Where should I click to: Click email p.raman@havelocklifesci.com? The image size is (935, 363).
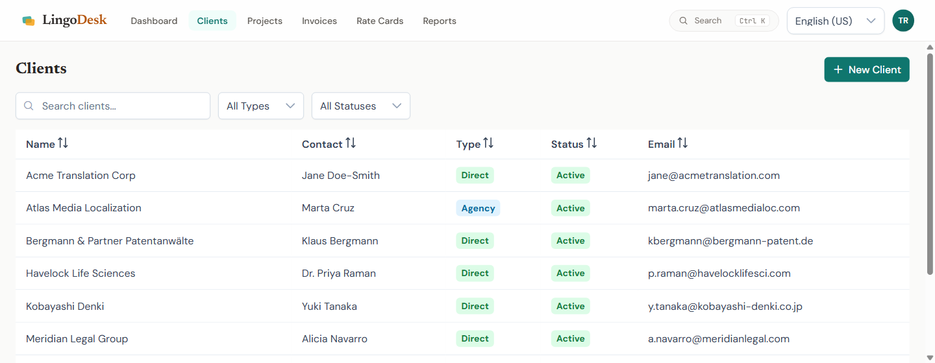719,273
